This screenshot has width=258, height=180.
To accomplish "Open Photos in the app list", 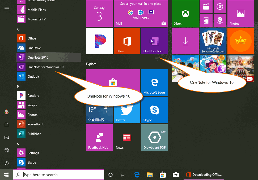I will [x=49, y=115].
